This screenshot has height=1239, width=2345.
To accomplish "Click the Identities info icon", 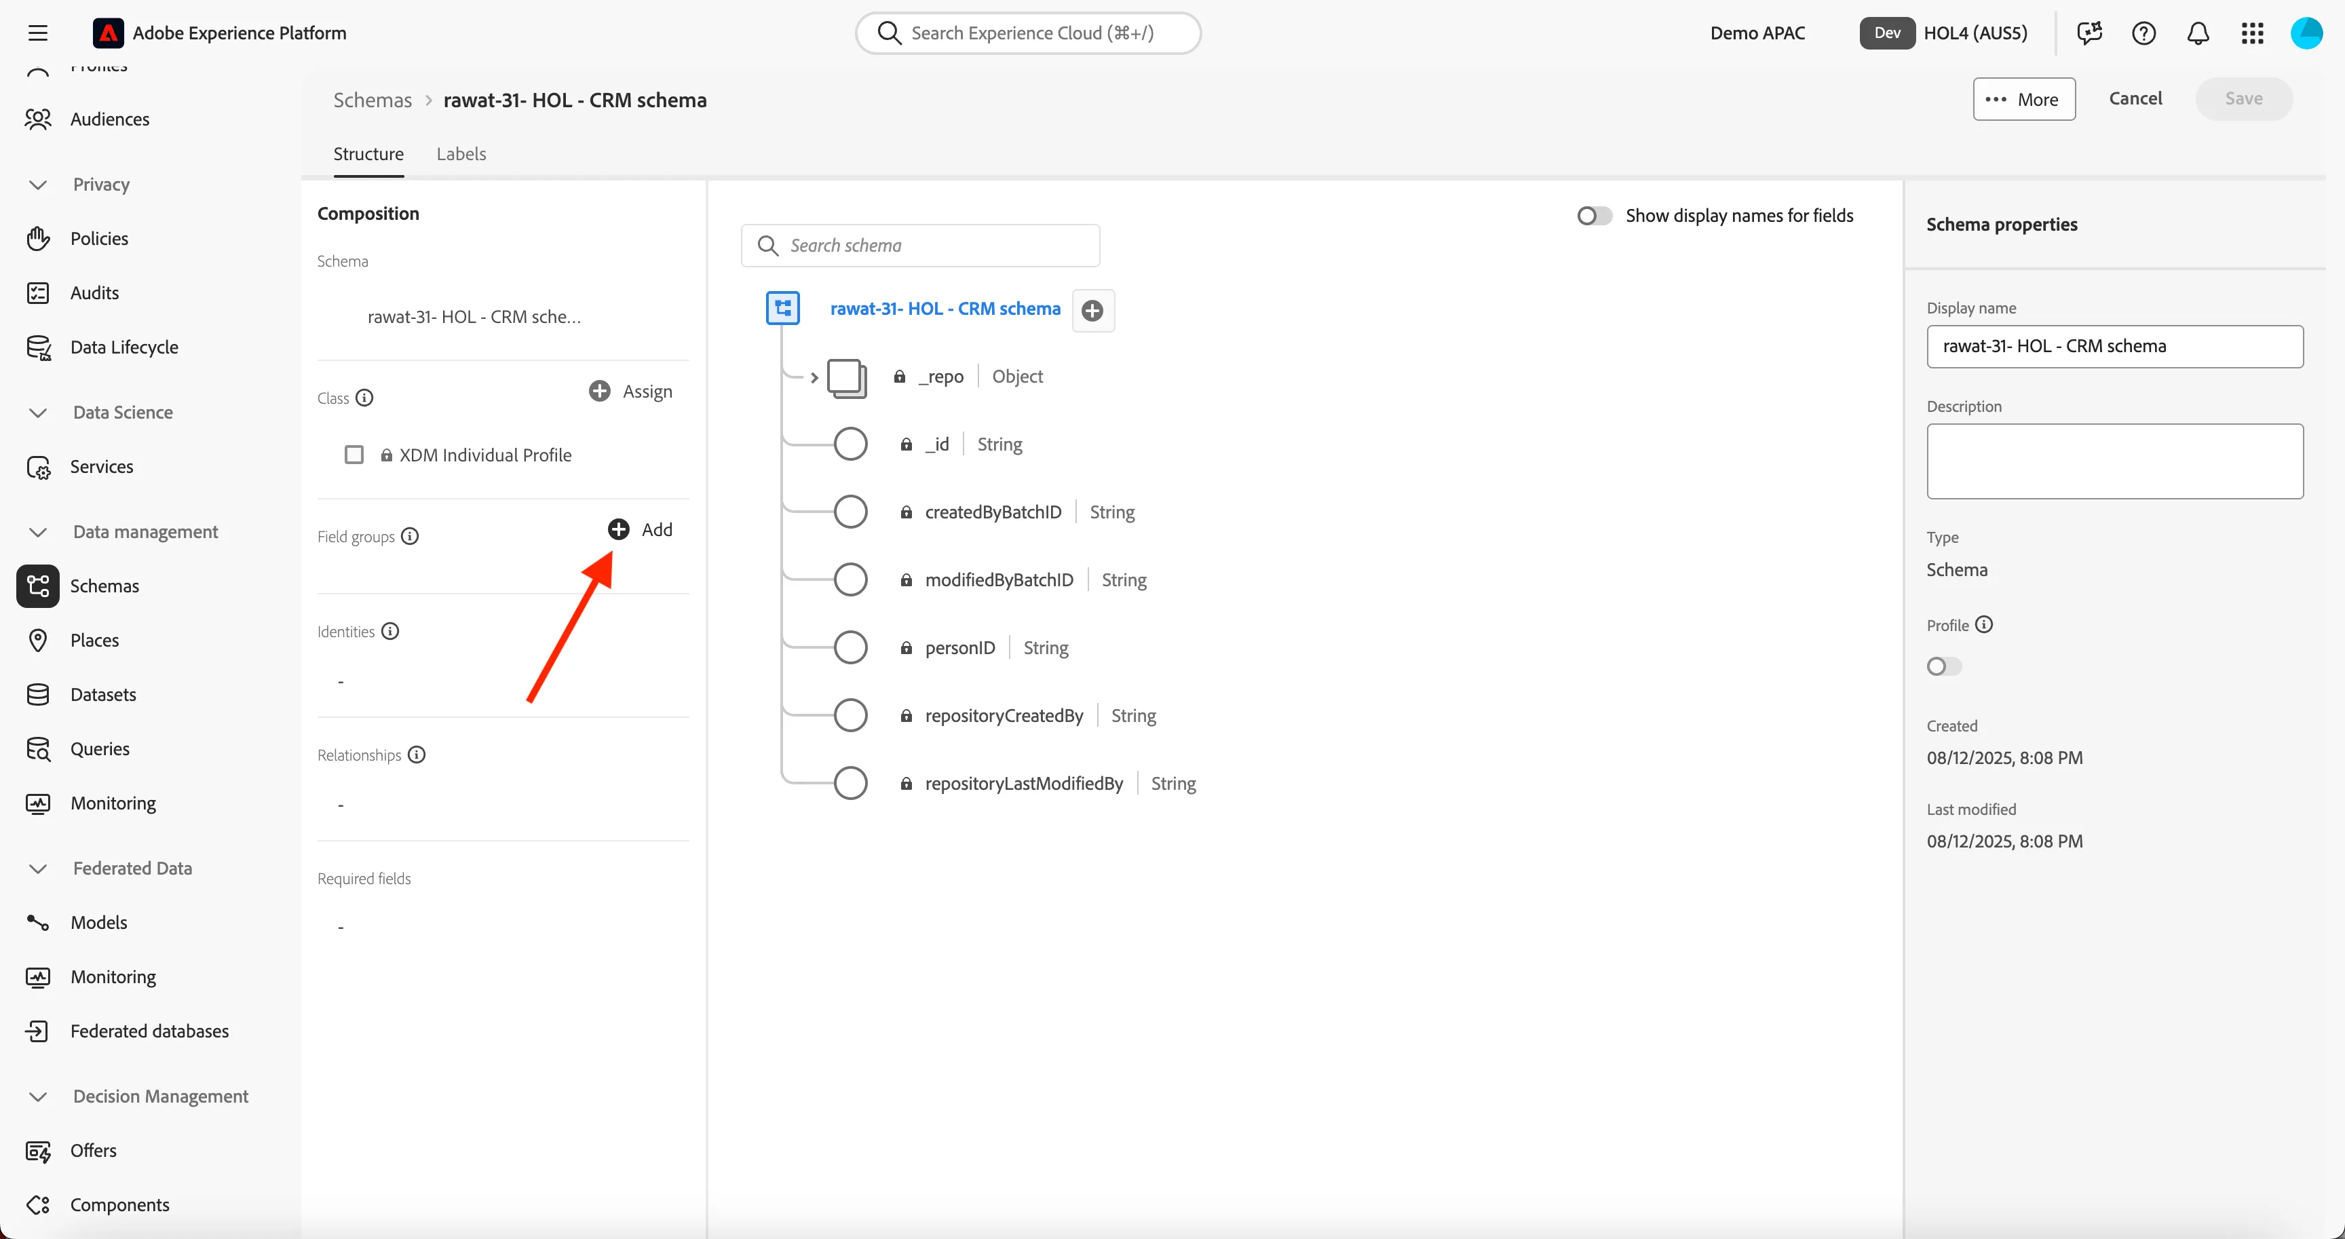I will click(x=389, y=631).
